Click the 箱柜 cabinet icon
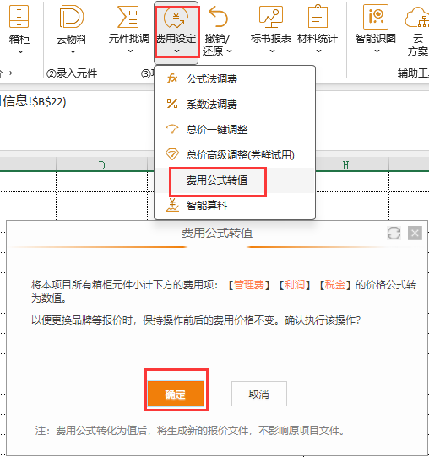The height and width of the screenshot is (457, 429). [19, 17]
